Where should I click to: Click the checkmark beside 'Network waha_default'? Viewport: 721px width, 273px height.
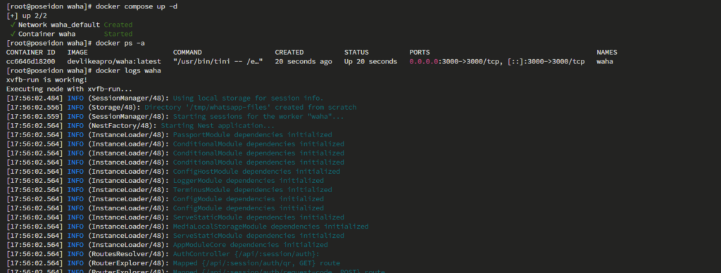click(13, 25)
